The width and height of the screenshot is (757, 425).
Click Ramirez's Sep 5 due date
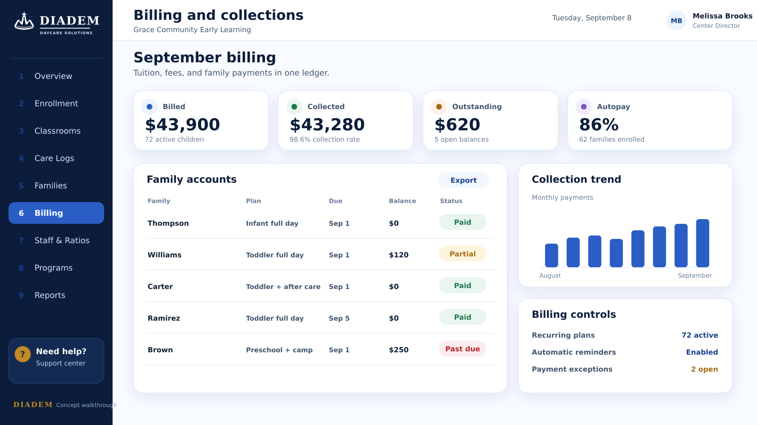click(x=339, y=318)
